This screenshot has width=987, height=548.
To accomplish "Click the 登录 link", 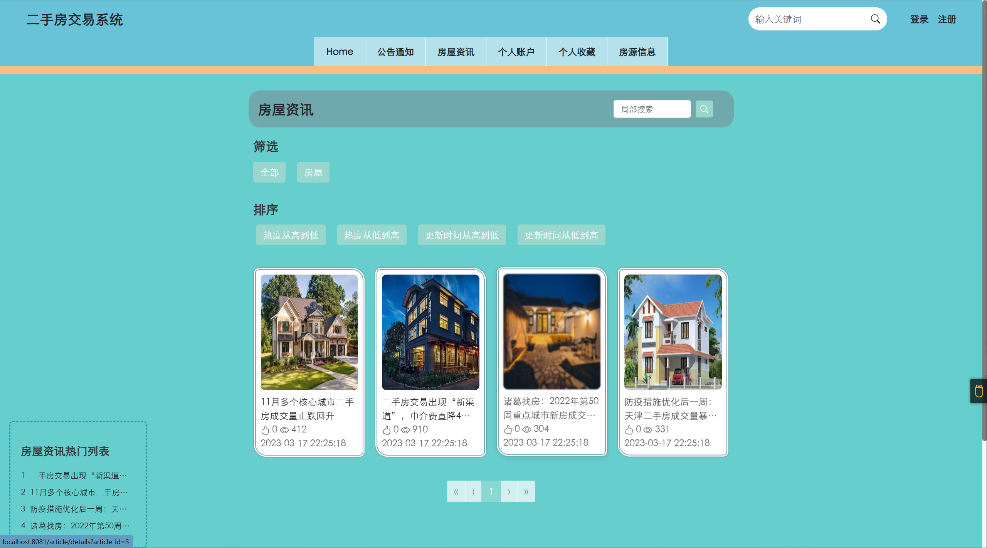I will 919,19.
